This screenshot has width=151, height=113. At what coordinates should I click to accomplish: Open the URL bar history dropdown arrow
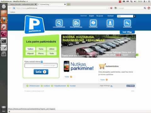[109, 8]
